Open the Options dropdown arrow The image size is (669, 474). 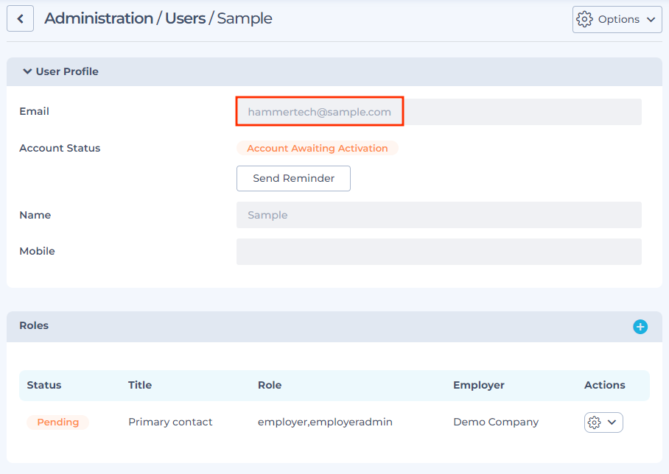tap(651, 19)
